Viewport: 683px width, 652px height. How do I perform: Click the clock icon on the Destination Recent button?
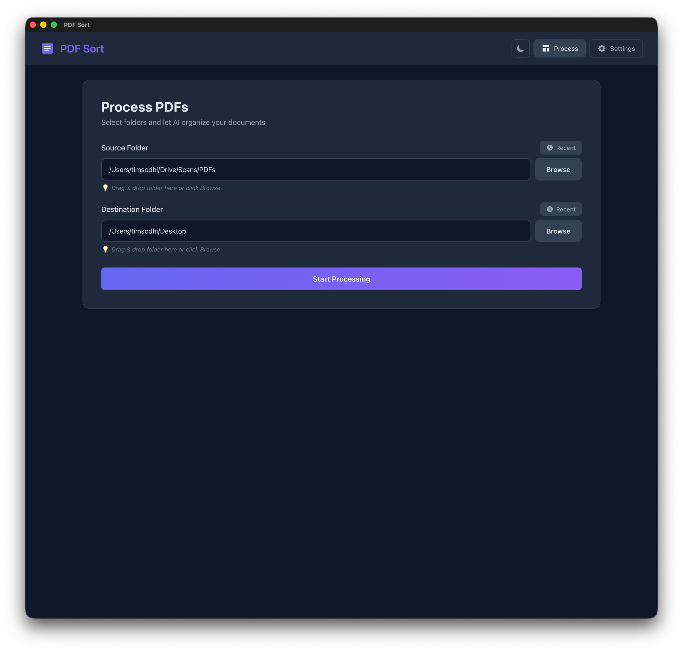(550, 209)
